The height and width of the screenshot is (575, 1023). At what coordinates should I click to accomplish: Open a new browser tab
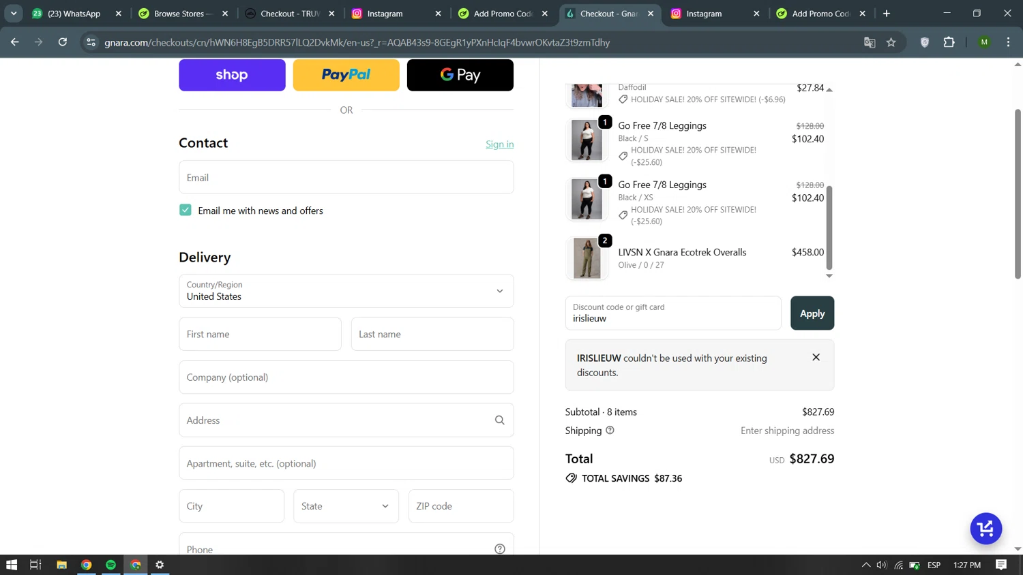pos(887,14)
